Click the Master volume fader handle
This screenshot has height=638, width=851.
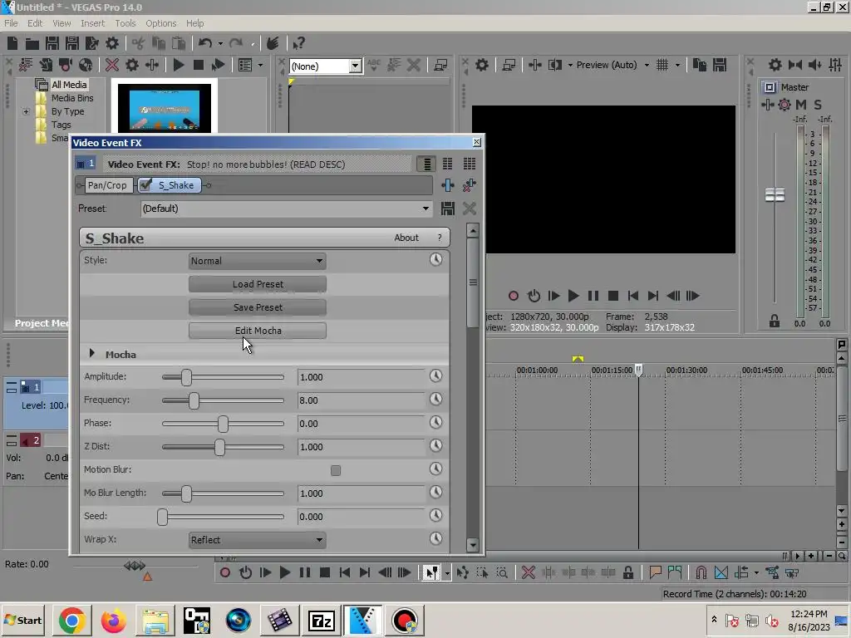coord(775,194)
